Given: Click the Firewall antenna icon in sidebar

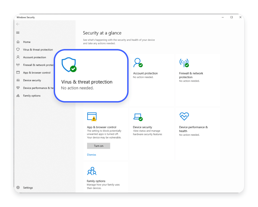Looking at the screenshot, I should (x=18, y=65).
